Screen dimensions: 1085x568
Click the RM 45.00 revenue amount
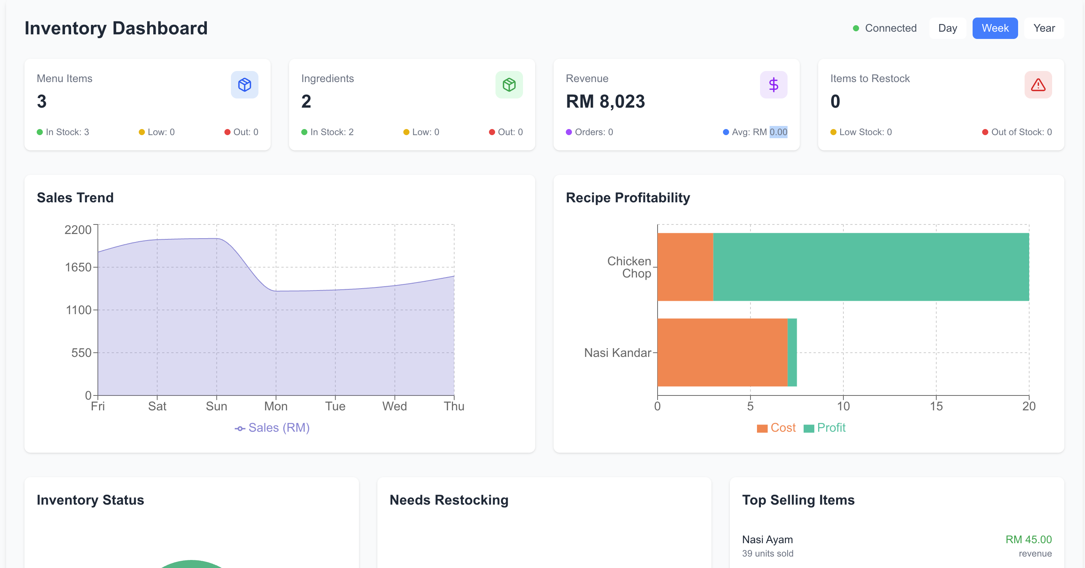(x=1028, y=539)
